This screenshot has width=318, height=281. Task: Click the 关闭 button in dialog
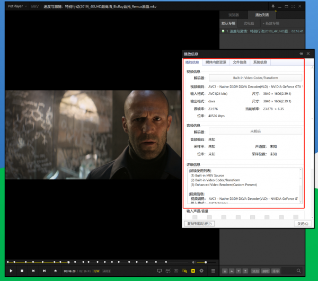point(302,224)
